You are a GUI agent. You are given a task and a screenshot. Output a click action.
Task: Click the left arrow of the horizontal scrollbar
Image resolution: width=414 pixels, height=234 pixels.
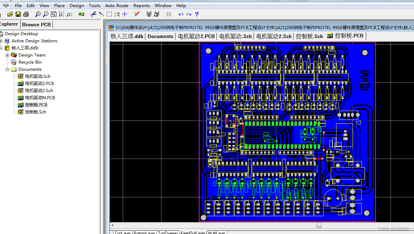pyautogui.click(x=112, y=225)
